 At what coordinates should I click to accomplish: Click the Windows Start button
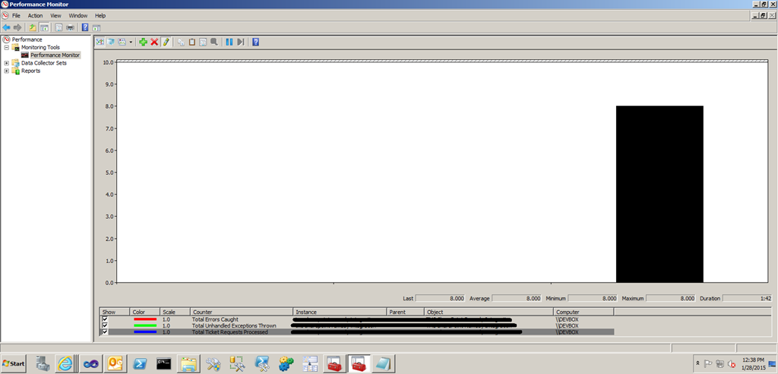tap(13, 363)
